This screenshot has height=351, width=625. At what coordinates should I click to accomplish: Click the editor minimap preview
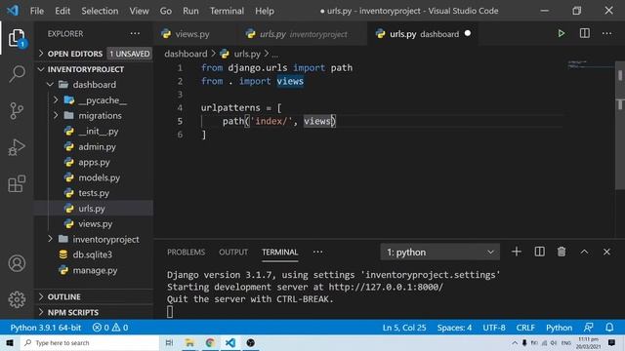(590, 65)
